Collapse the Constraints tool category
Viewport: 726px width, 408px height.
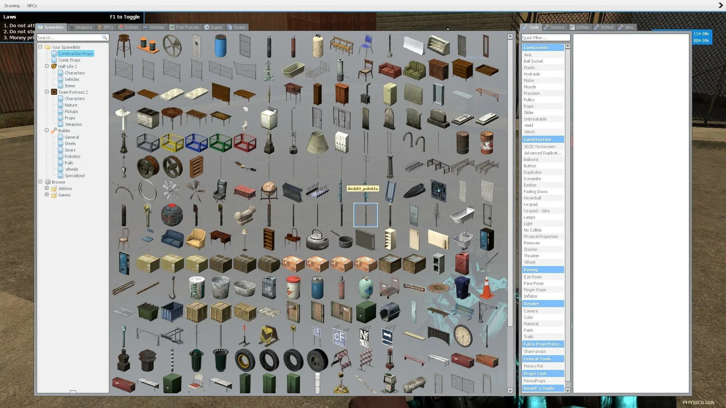(x=543, y=48)
